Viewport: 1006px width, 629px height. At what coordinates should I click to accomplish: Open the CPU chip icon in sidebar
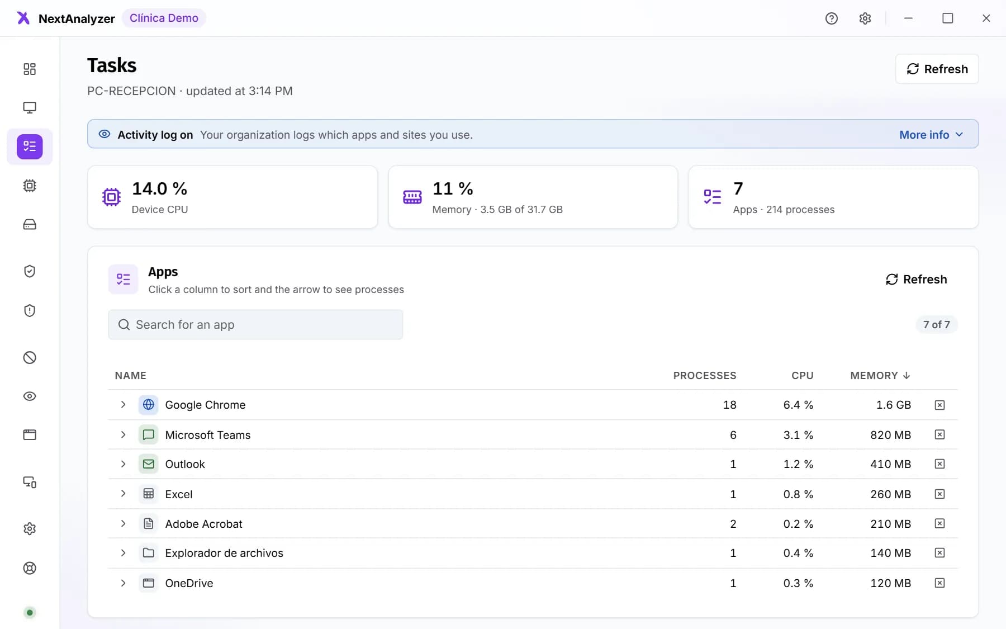tap(30, 186)
